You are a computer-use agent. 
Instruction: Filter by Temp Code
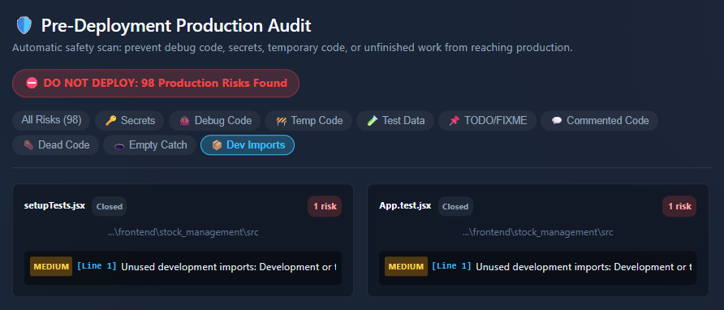(308, 121)
